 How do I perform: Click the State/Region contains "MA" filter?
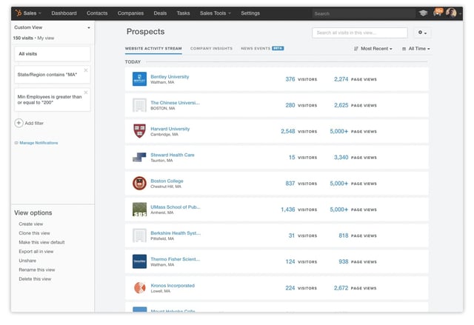pos(53,75)
